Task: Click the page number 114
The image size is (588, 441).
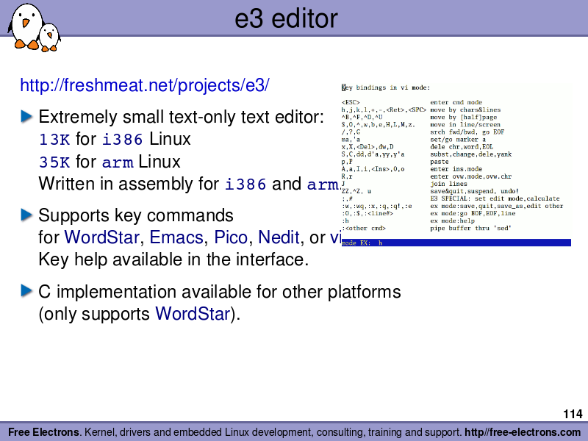Action: click(573, 414)
